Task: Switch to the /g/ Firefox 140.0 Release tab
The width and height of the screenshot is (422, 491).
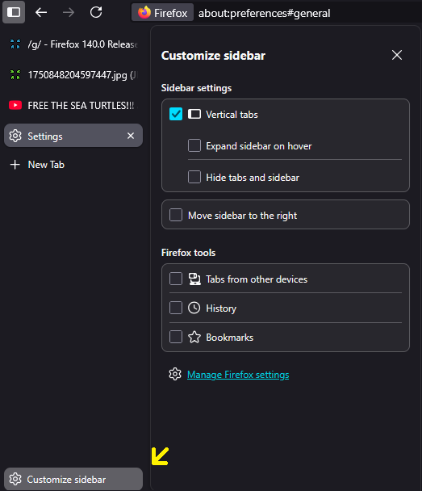Action: (x=73, y=44)
